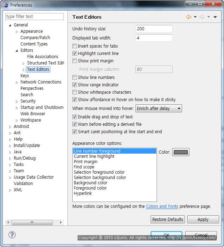Toggle Smart caret positioning checkbox
The image size is (224, 247).
click(x=74, y=132)
